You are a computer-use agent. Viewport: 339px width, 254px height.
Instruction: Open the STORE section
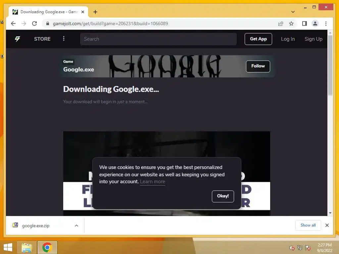[x=42, y=39]
